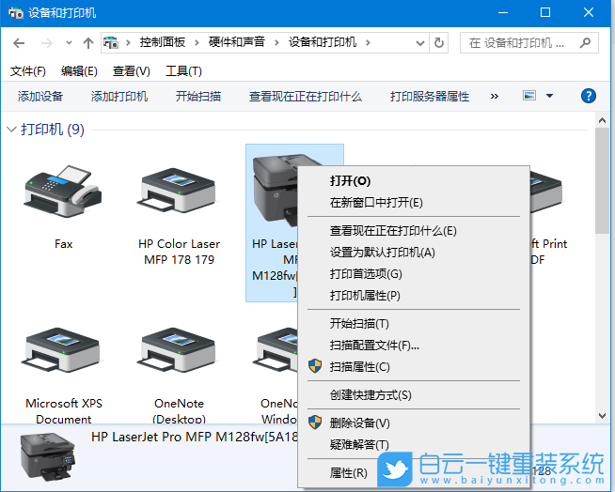Click the shield icon next to 扫描属性(C)

(x=315, y=366)
